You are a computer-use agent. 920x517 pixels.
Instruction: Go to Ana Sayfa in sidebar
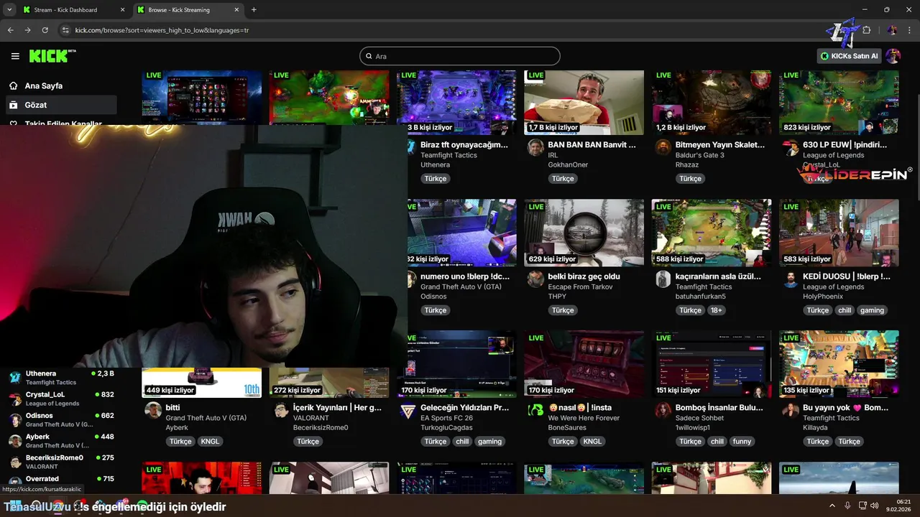60,85
